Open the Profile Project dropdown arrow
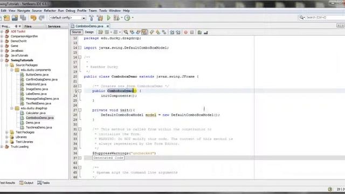Viewport: 345px width, 194px height. (133, 18)
